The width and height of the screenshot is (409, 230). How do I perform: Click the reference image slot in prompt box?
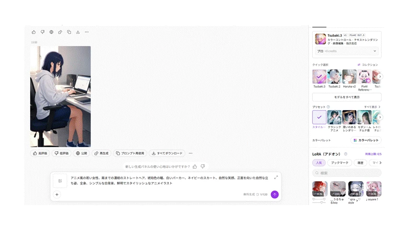tap(60, 181)
